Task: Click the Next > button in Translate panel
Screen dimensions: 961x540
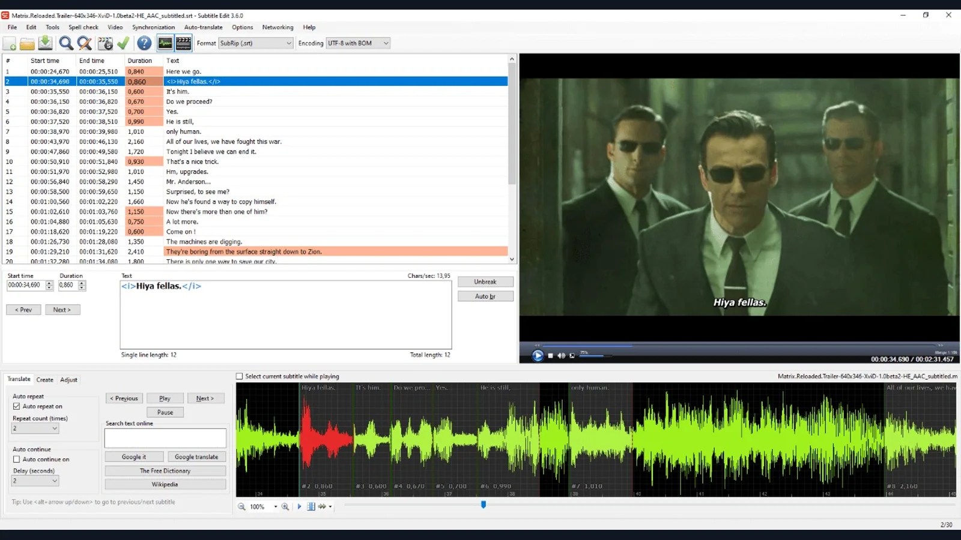Action: (205, 398)
